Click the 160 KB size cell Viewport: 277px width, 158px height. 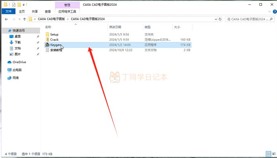(x=185, y=40)
